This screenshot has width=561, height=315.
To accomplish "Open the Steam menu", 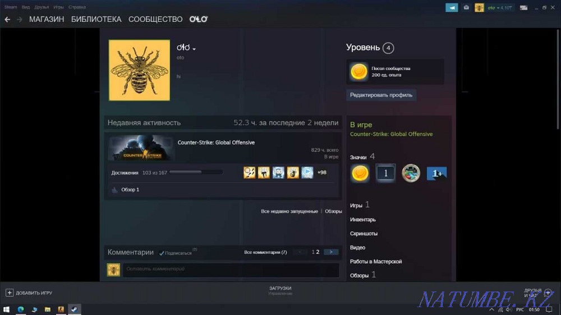I will [10, 7].
